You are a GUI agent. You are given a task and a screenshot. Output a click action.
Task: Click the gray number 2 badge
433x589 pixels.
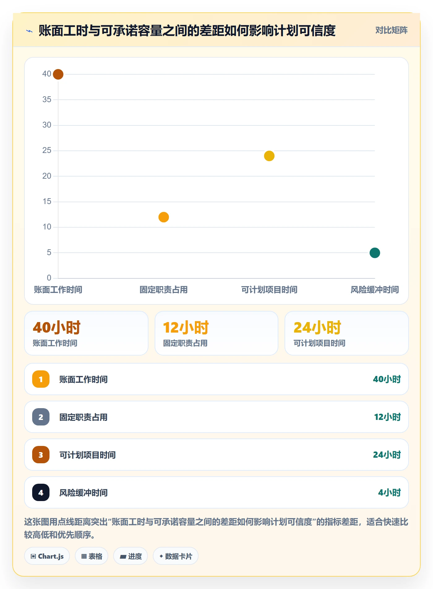point(41,417)
